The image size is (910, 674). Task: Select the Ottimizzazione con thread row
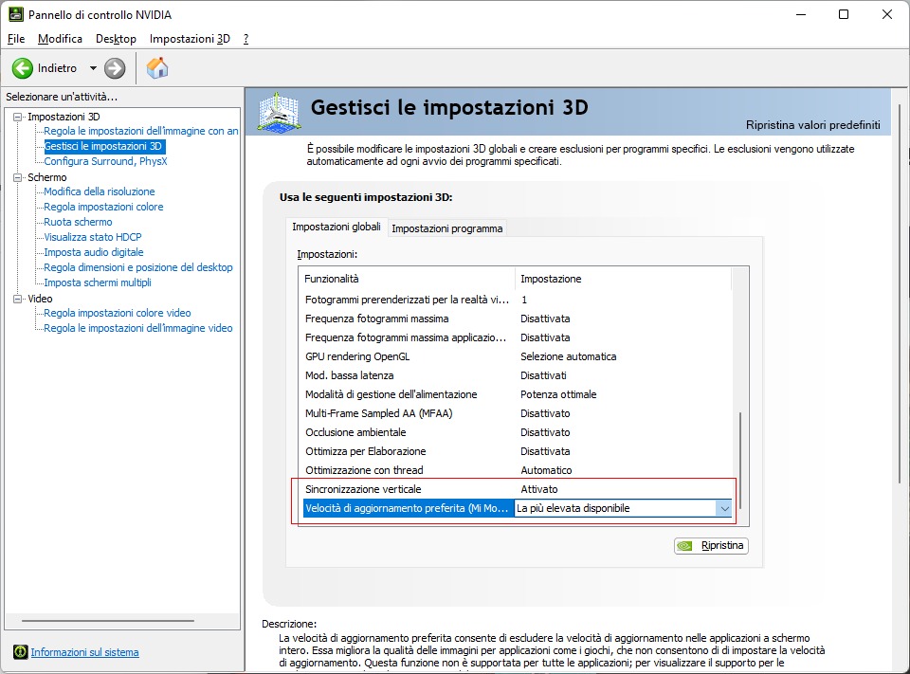click(518, 470)
